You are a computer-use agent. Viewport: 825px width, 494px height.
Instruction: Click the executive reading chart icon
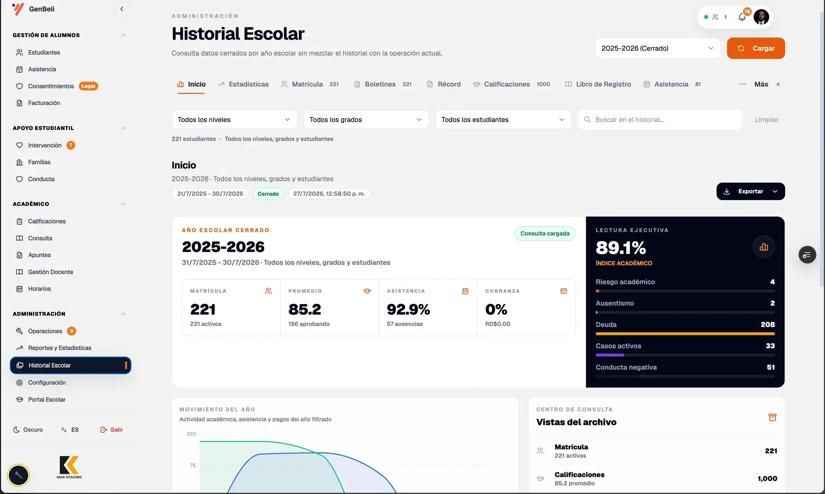point(764,247)
